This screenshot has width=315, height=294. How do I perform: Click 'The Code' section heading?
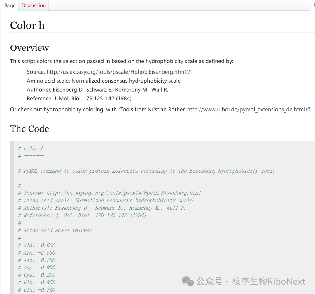coord(29,129)
